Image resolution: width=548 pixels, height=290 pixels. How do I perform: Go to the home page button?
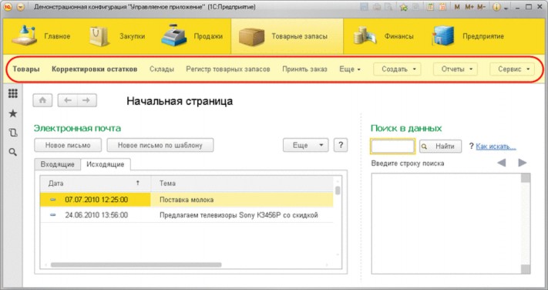(42, 100)
